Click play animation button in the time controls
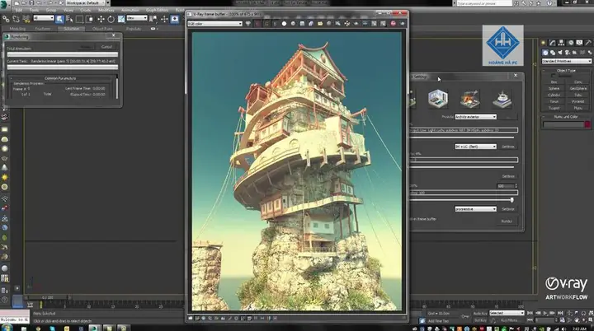594x331 pixels. [545, 313]
